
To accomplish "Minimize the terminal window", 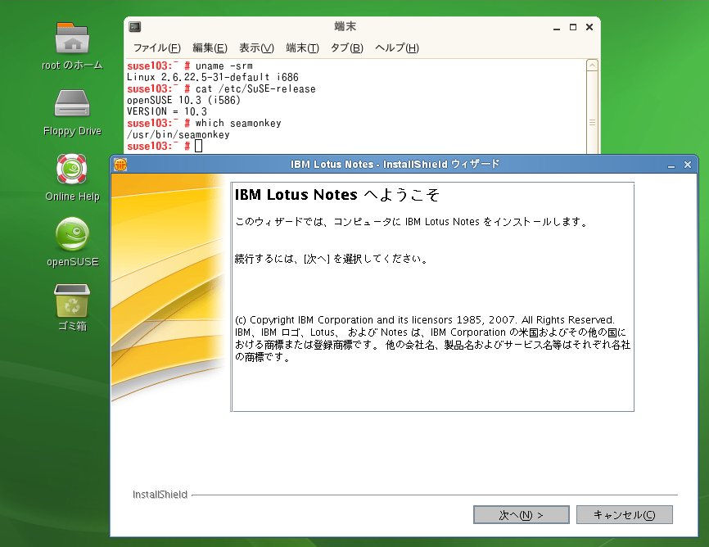I will click(557, 28).
